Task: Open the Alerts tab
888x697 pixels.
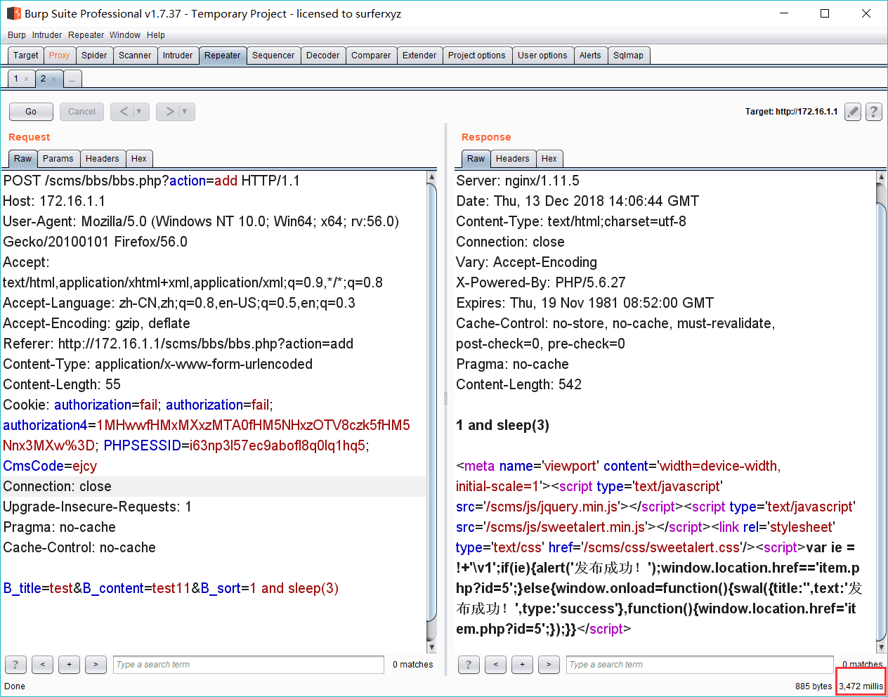Action: 590,56
